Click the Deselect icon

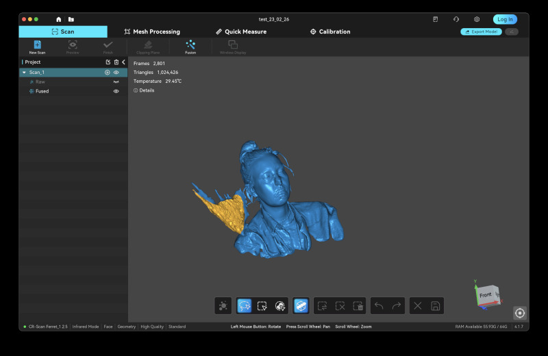tap(340, 306)
